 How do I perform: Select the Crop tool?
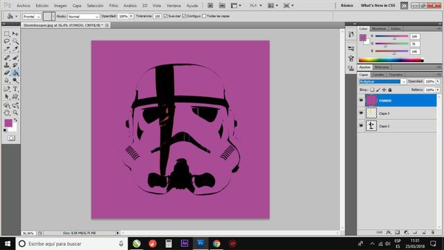tap(7, 49)
